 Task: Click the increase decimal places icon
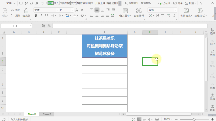169,16
